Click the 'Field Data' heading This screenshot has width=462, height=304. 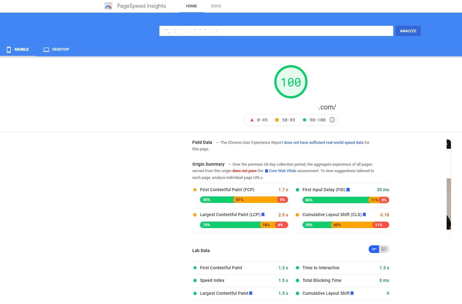pyautogui.click(x=202, y=142)
